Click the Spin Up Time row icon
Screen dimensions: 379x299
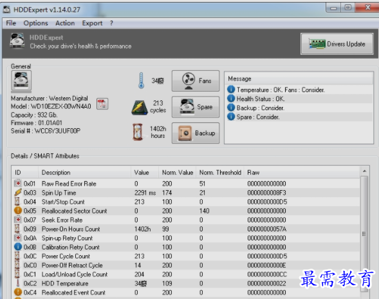point(17,193)
